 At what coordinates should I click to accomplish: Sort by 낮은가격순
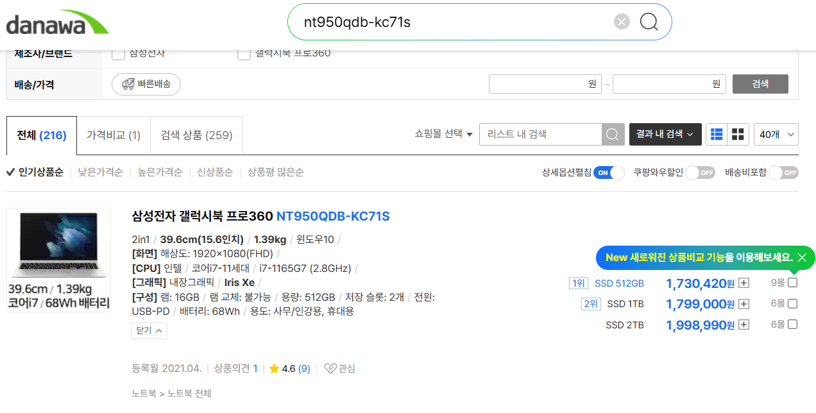(x=101, y=173)
